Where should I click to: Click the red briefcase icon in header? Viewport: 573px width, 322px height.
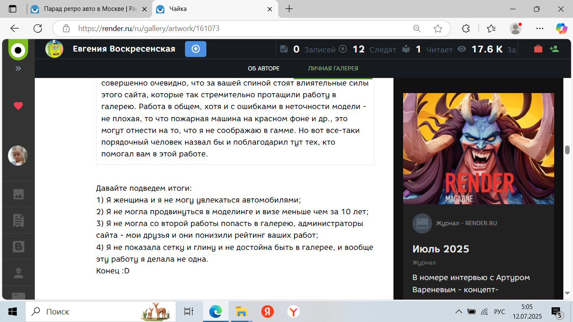(x=538, y=49)
